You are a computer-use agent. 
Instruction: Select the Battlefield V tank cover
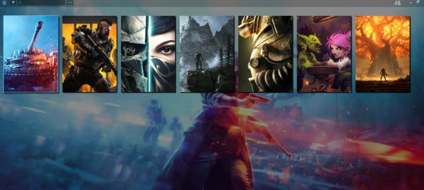click(31, 54)
